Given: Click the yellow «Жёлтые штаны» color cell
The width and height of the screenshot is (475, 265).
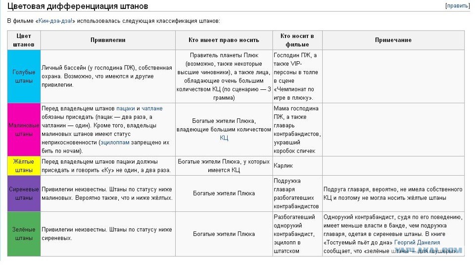Looking at the screenshot, I should [x=24, y=166].
